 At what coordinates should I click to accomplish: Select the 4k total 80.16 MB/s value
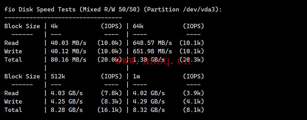pyautogui.click(x=69, y=60)
